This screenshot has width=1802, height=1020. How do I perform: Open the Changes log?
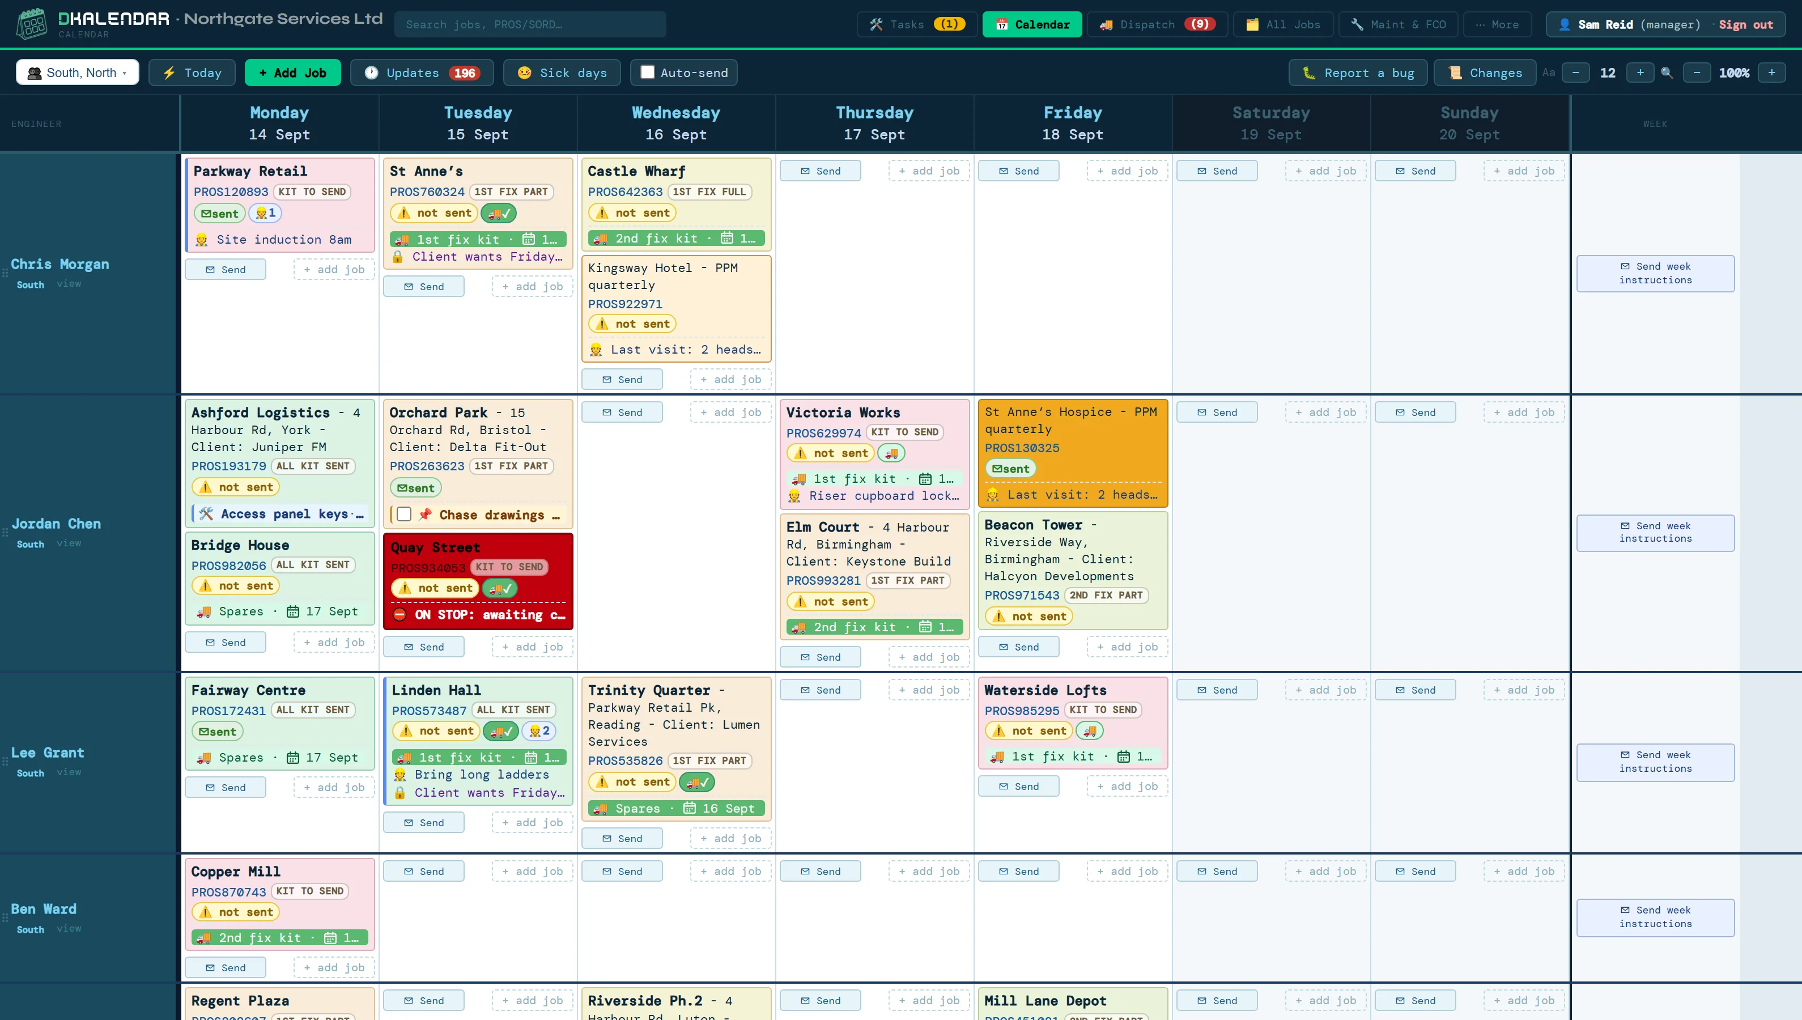click(x=1485, y=73)
